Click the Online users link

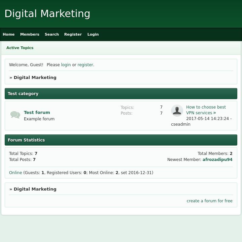15,173
